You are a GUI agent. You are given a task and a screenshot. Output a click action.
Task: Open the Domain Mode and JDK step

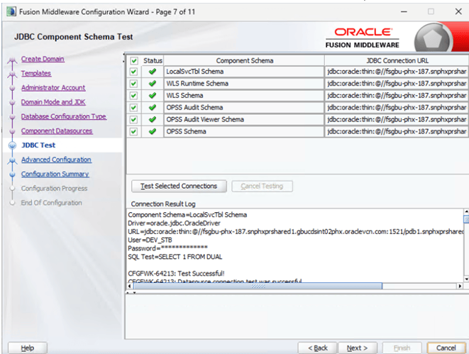[x=53, y=102]
